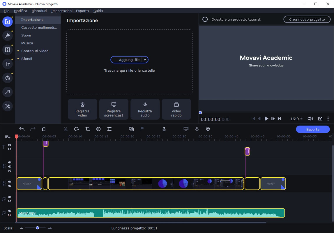334x233 pixels.
Task: Open the Import file tab icon
Action: pos(8,22)
